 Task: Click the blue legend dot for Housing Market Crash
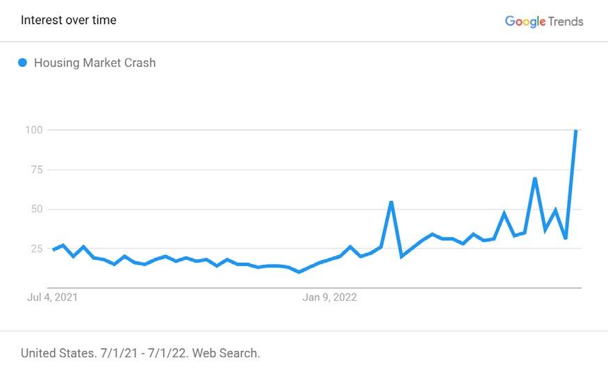point(22,63)
